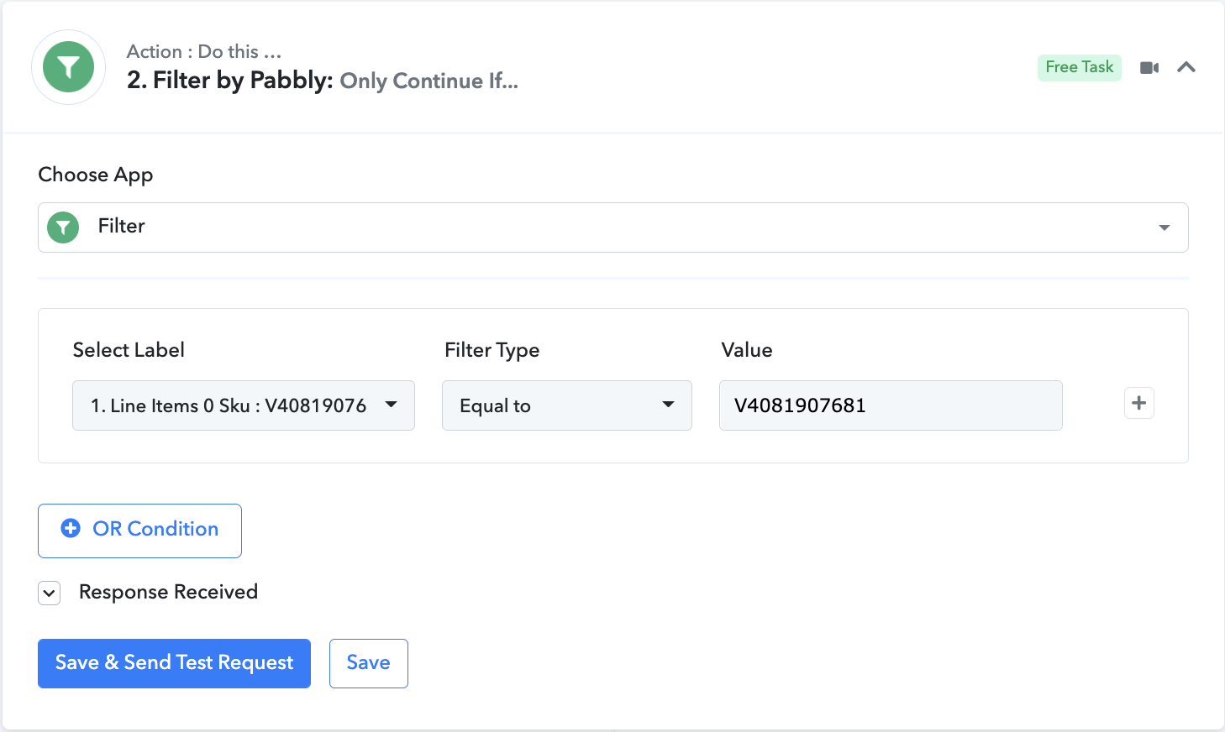The image size is (1225, 732).
Task: Open the video tutorial camera icon
Action: click(x=1149, y=68)
